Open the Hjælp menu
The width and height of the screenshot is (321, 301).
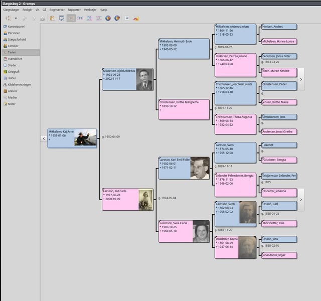pos(103,10)
